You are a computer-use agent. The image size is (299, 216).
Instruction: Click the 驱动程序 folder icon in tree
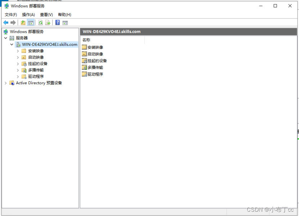pos(24,76)
